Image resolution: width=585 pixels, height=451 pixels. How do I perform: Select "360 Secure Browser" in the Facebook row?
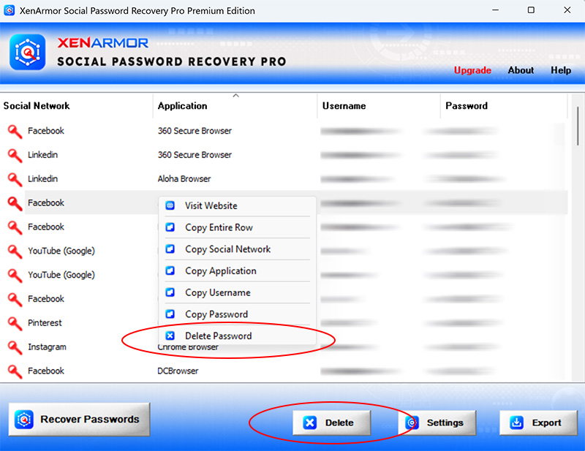click(195, 131)
